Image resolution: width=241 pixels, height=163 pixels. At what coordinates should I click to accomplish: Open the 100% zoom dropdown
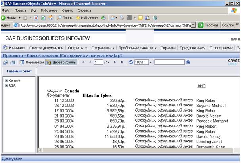click(151, 63)
